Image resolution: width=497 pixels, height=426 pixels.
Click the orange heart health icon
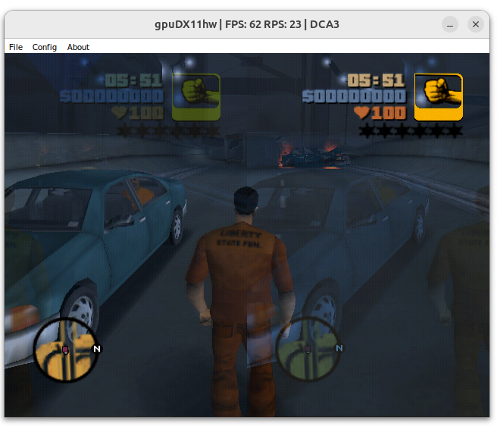coord(361,112)
